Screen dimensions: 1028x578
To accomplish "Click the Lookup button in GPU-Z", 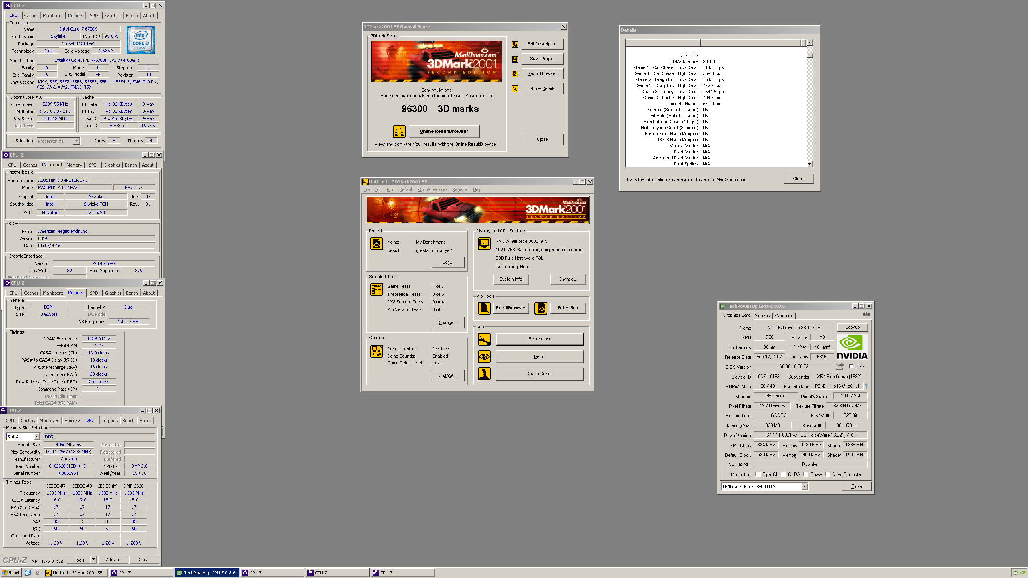I will [852, 327].
